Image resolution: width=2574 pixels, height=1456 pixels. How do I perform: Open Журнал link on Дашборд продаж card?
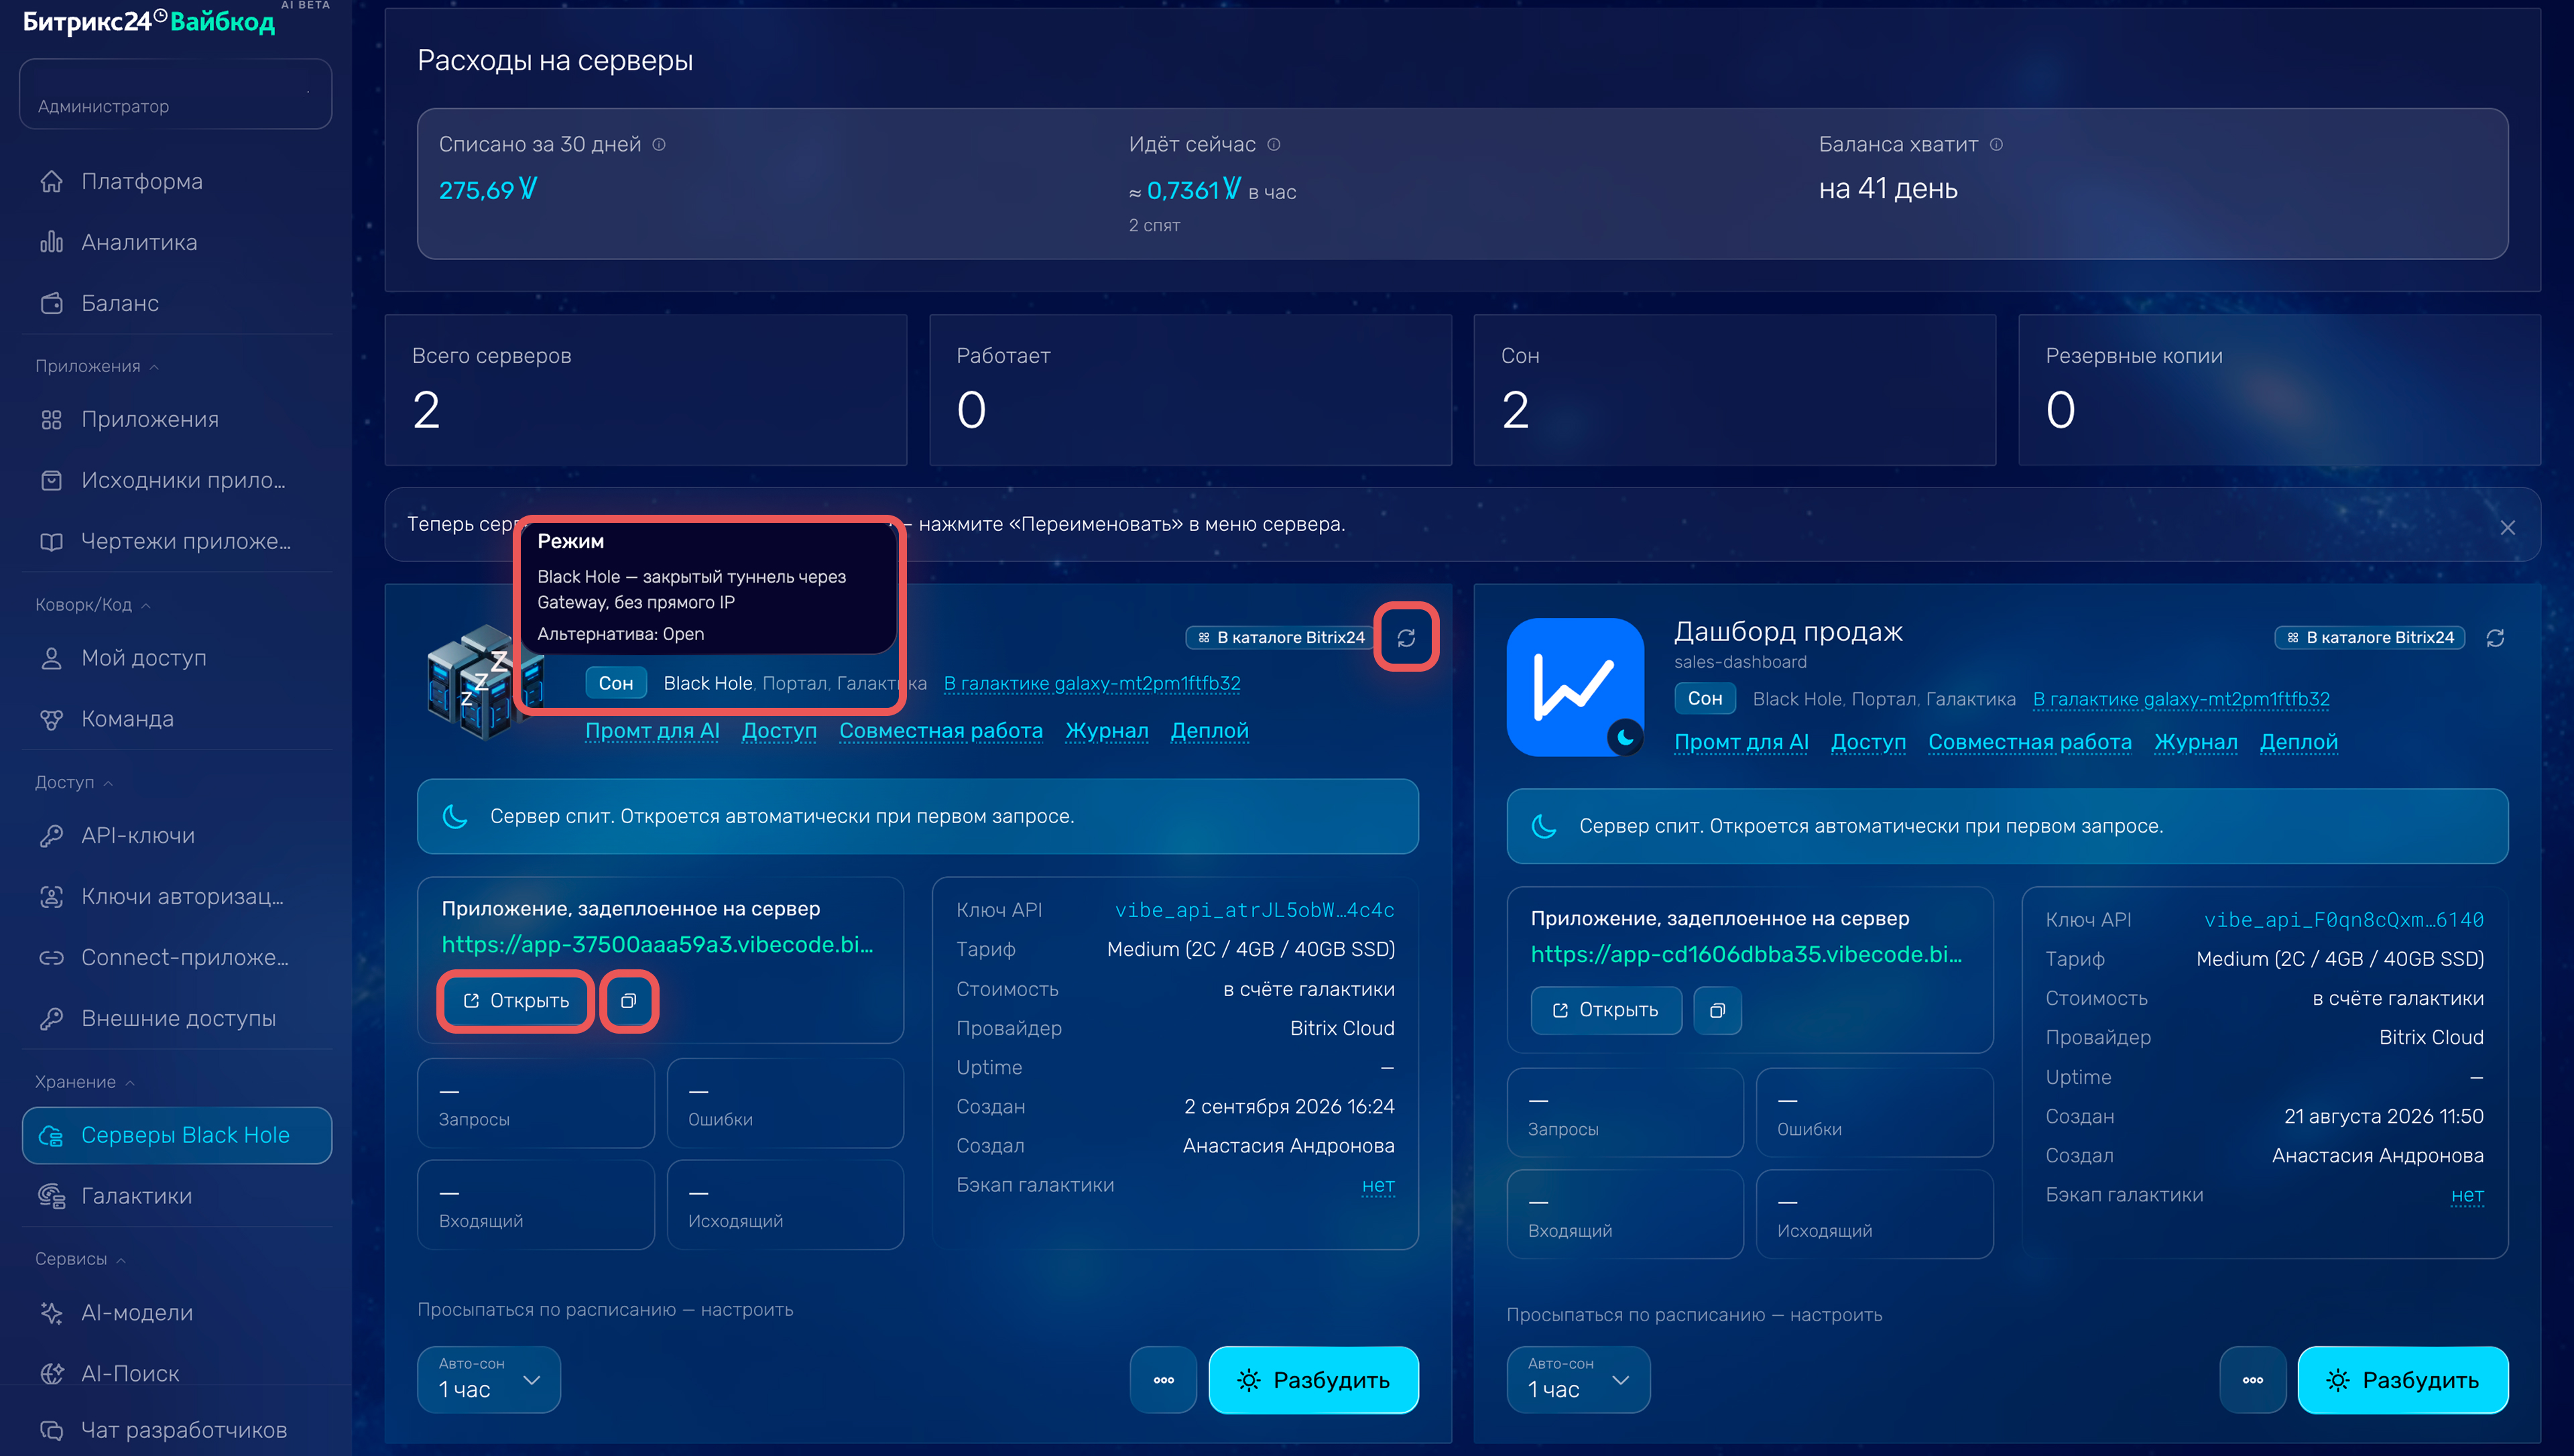(2195, 742)
